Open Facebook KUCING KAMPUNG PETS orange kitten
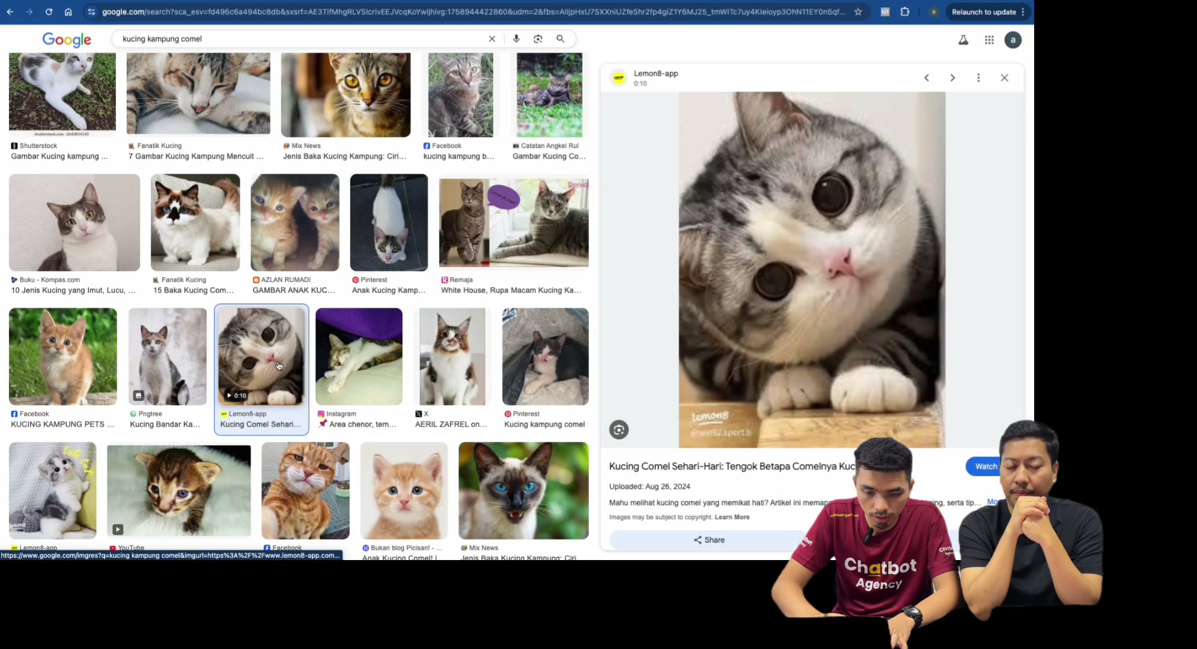The image size is (1197, 649). 63,356
